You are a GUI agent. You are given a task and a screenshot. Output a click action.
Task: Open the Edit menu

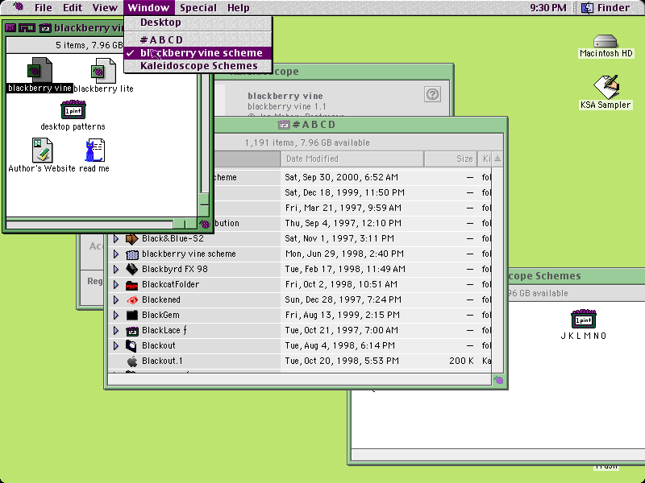point(73,7)
